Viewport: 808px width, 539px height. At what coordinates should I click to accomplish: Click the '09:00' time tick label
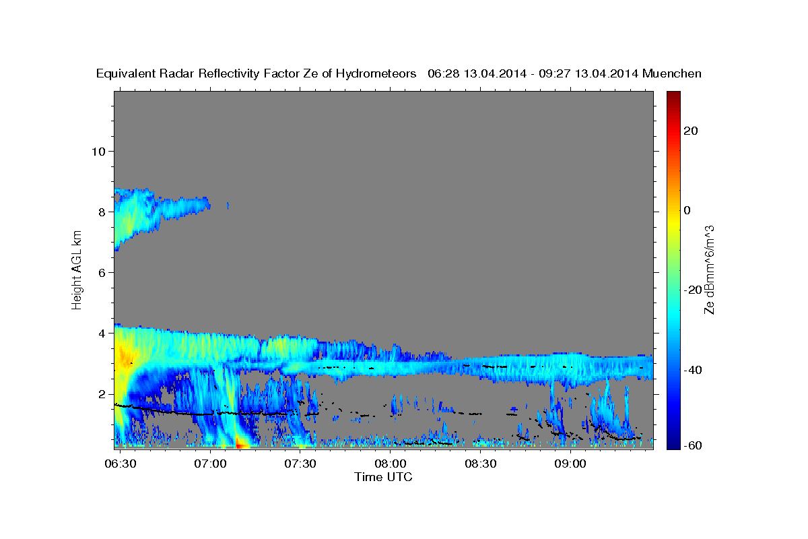pyautogui.click(x=570, y=464)
